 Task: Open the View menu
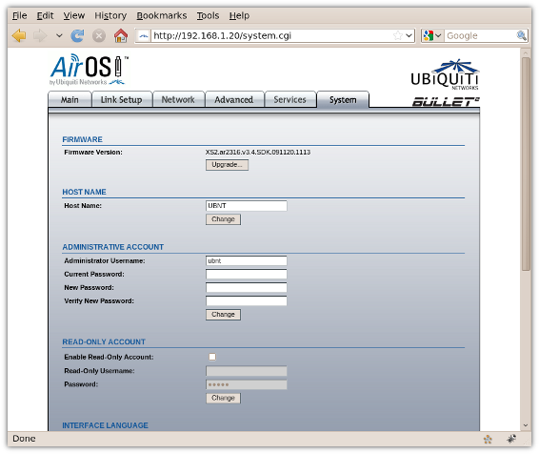click(x=74, y=15)
